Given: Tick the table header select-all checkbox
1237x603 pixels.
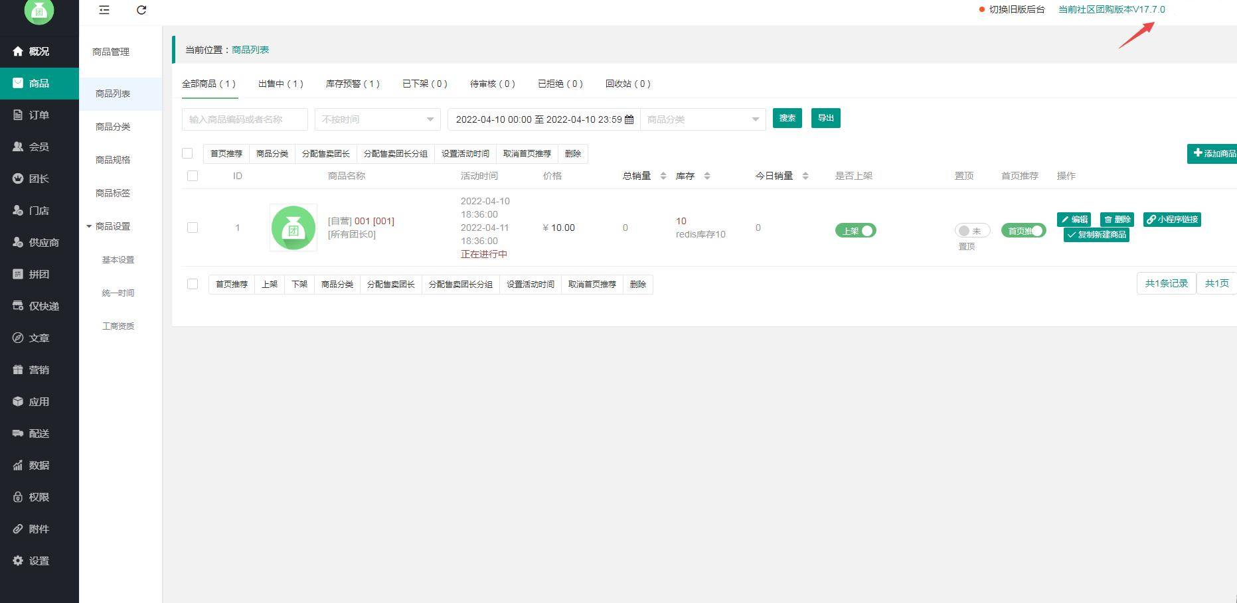Looking at the screenshot, I should pyautogui.click(x=193, y=176).
